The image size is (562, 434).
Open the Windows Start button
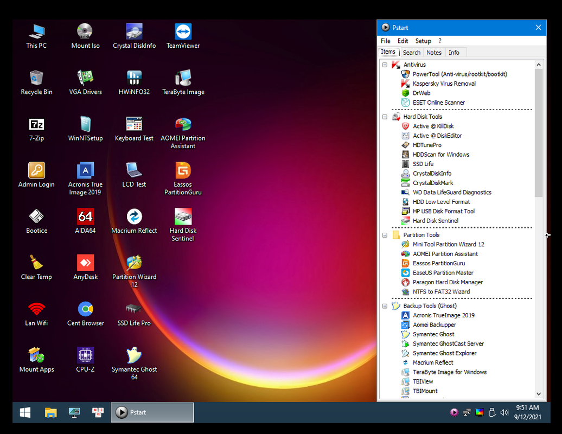[x=25, y=412]
